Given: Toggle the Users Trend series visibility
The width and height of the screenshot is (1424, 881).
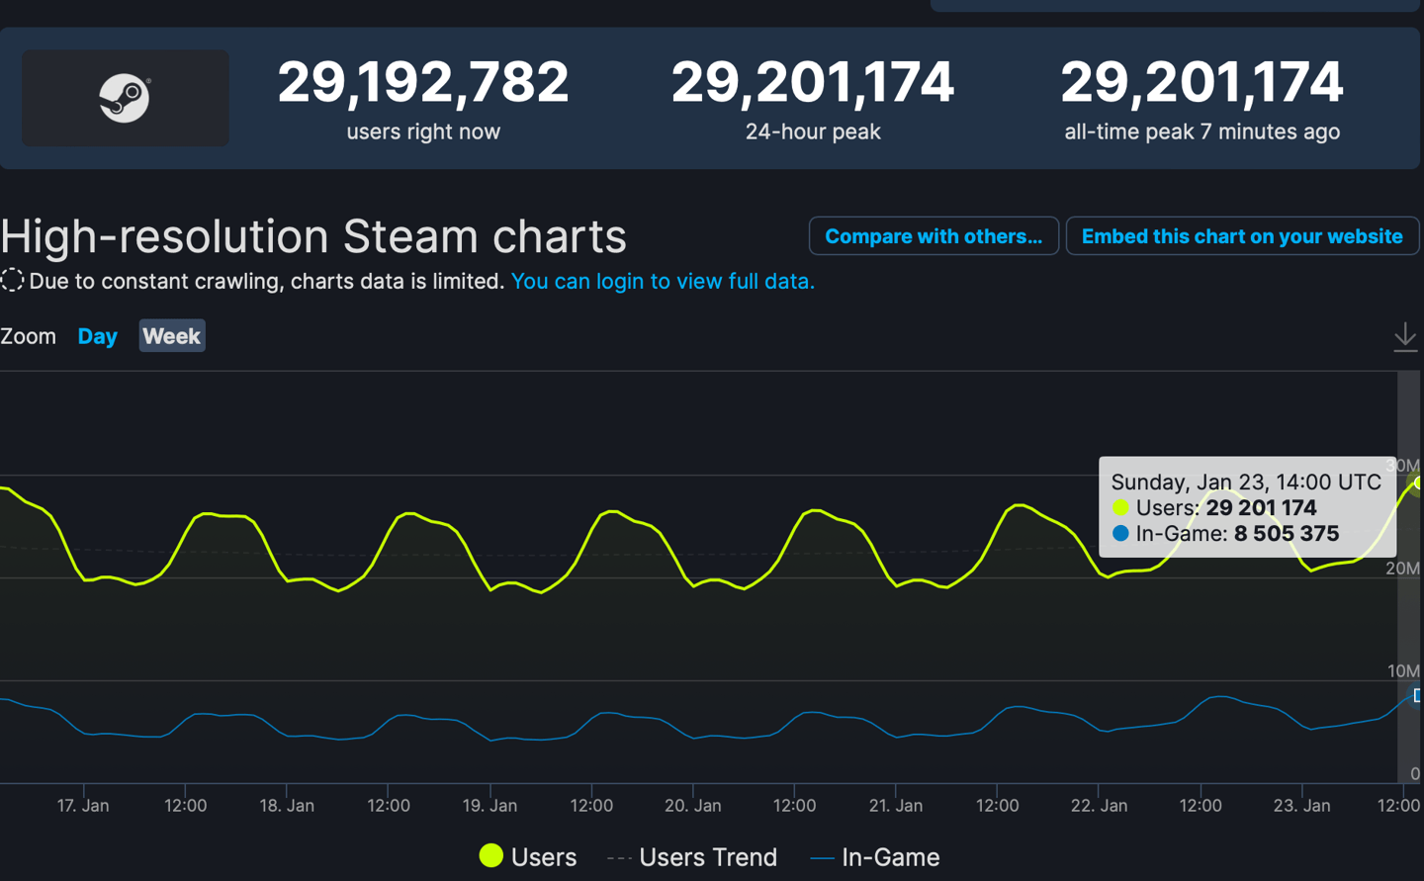Looking at the screenshot, I should 708,856.
